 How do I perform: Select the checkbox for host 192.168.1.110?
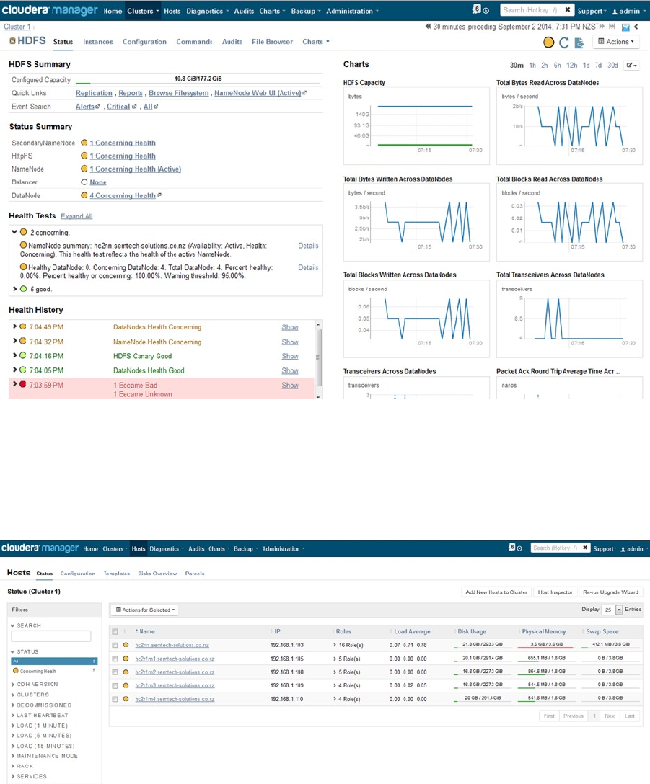click(x=115, y=699)
